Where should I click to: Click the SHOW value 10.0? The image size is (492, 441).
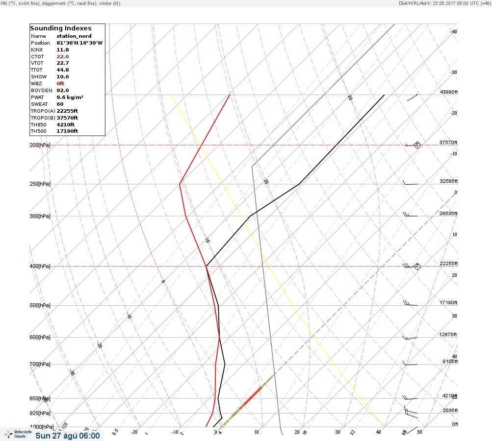point(63,77)
